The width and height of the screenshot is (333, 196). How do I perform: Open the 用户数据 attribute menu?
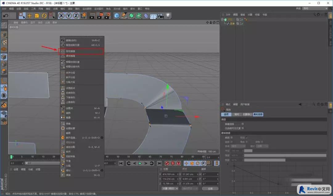245,104
